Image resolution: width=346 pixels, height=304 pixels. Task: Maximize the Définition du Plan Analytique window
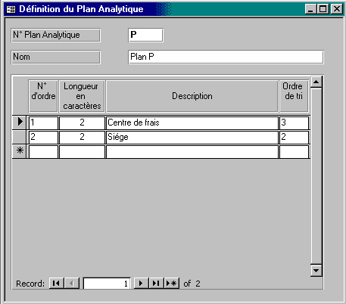tap(323, 9)
